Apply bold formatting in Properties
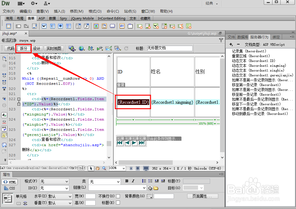 pyautogui.click(x=127, y=181)
